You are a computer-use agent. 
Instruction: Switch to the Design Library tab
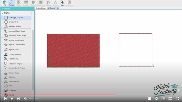(41, 8)
